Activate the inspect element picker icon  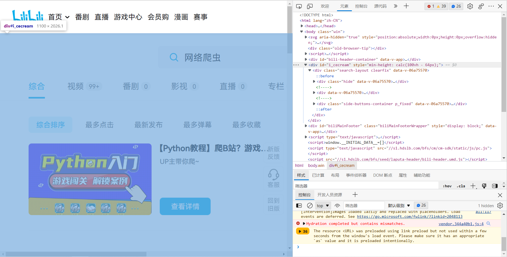pos(299,6)
